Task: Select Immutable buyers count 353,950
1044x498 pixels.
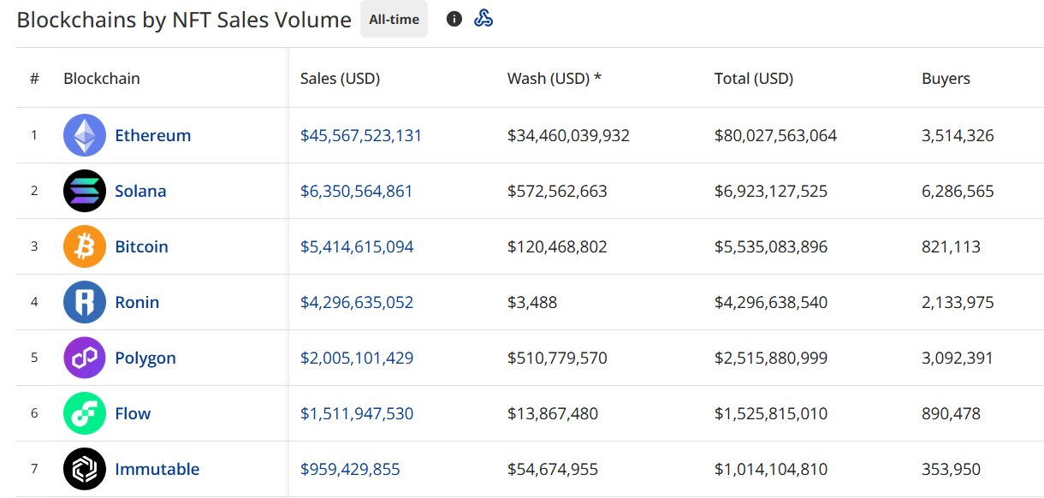Action: pyautogui.click(x=951, y=469)
